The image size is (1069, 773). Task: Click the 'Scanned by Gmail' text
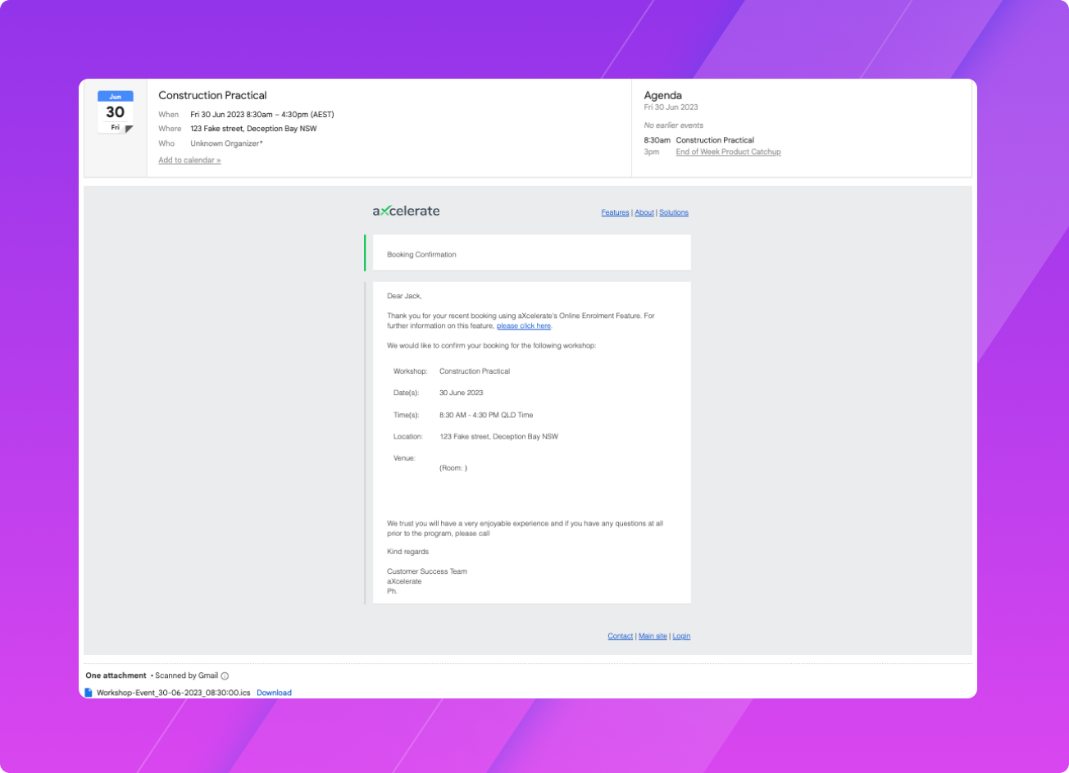point(186,675)
